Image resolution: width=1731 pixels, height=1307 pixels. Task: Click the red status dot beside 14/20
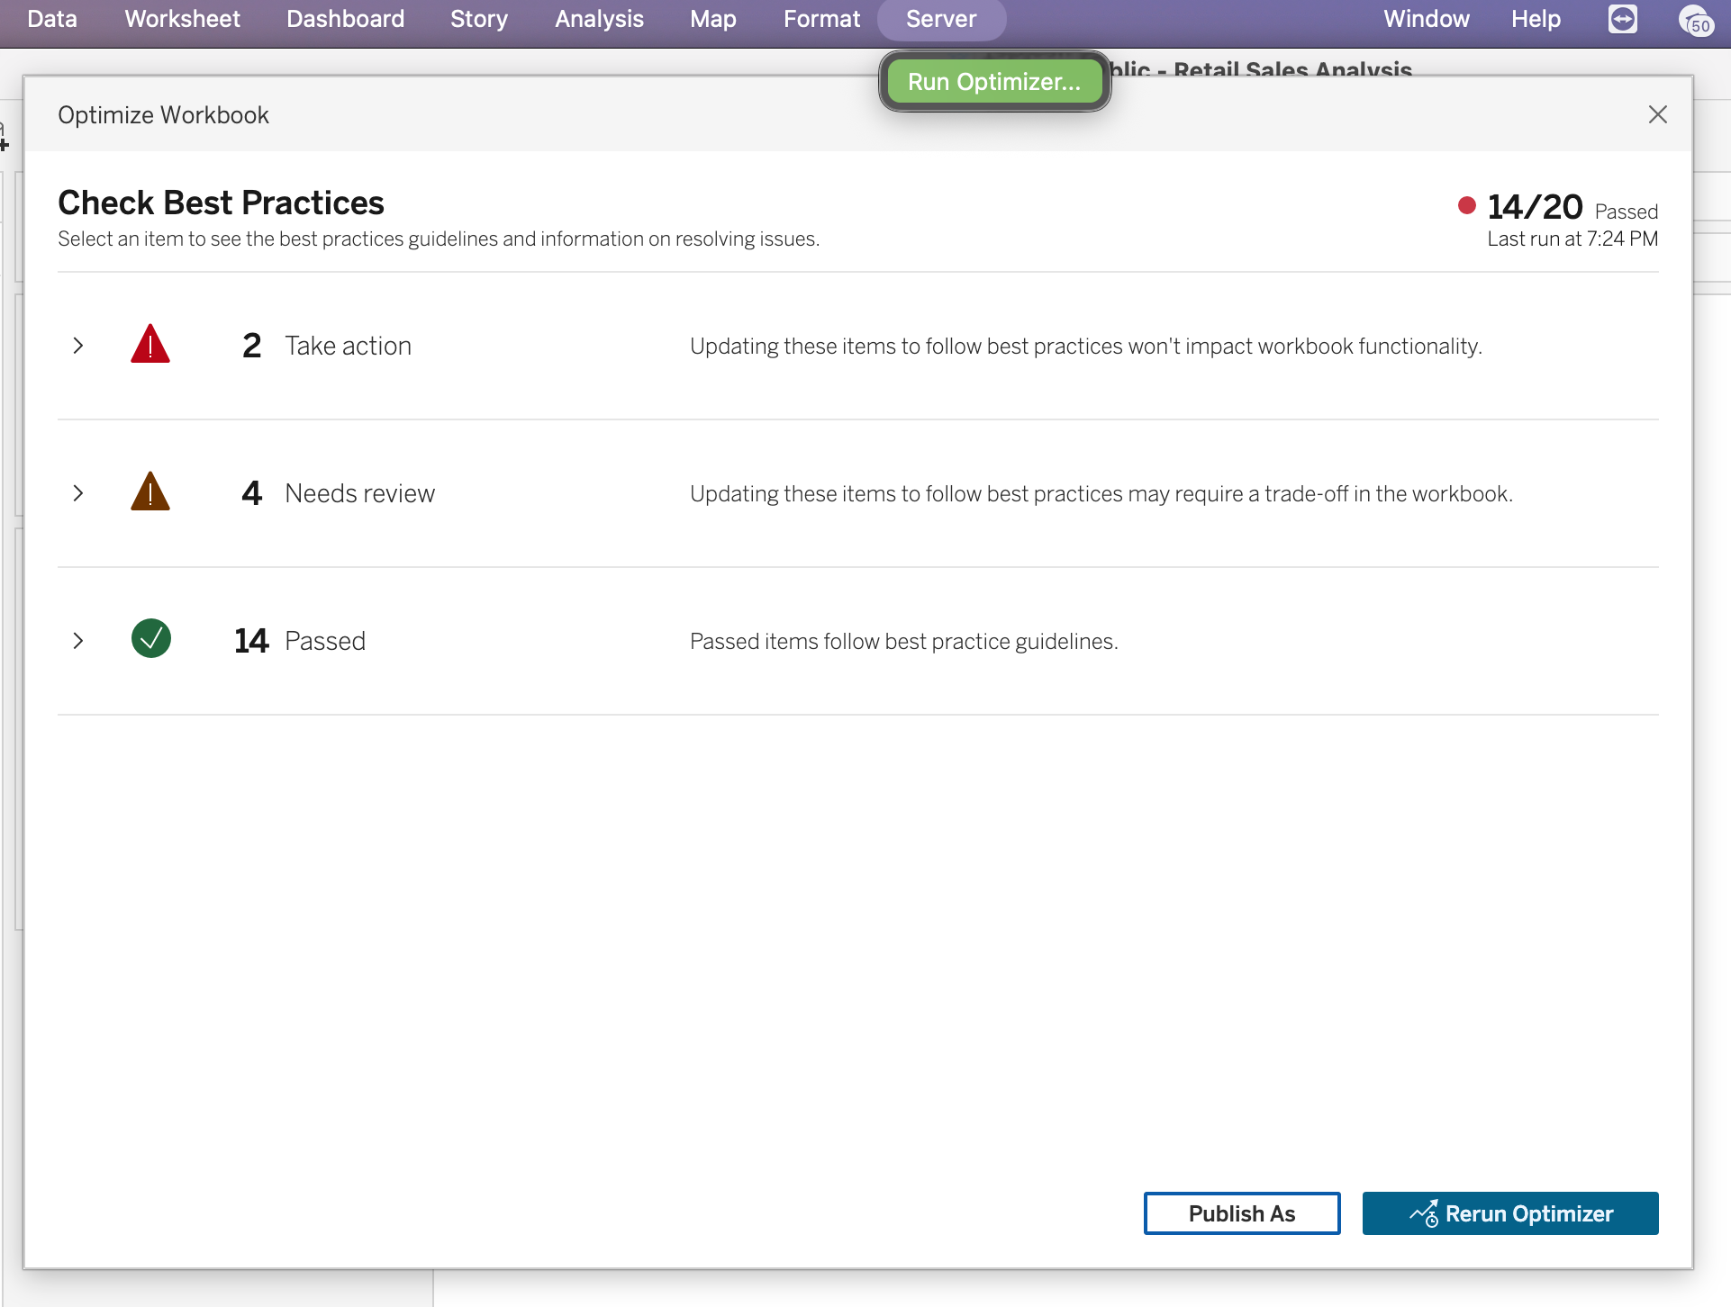1466,206
